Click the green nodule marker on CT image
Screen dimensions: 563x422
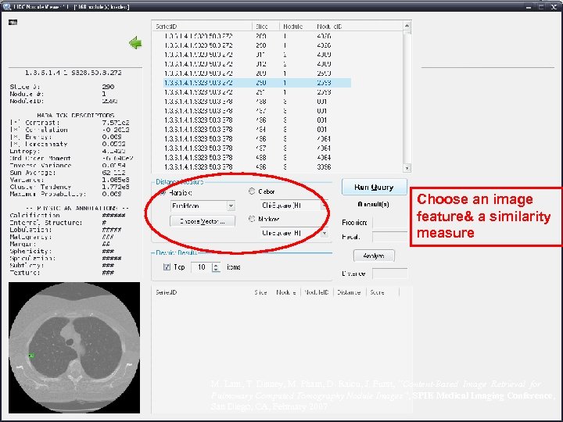31,356
